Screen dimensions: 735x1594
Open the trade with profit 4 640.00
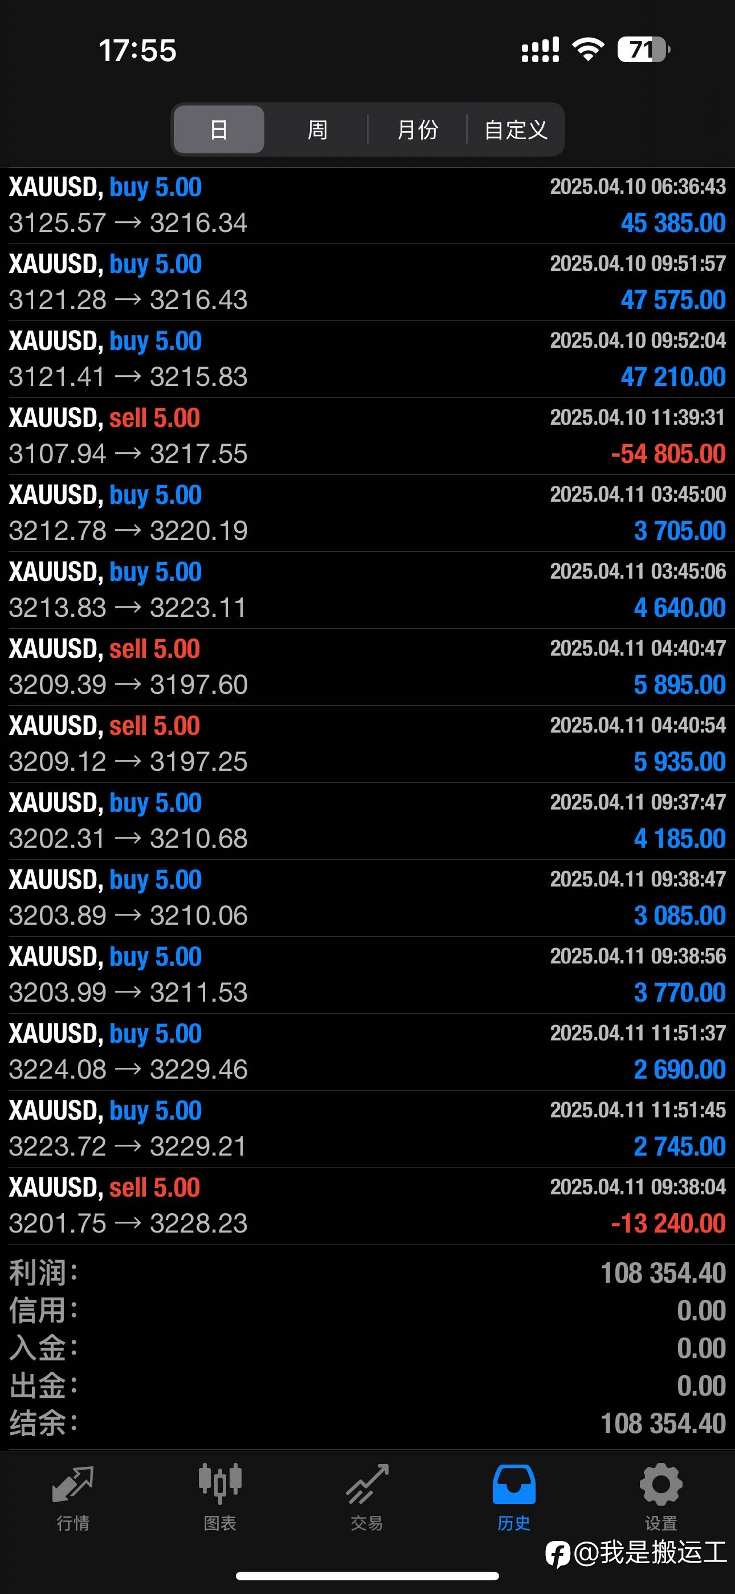tap(367, 590)
